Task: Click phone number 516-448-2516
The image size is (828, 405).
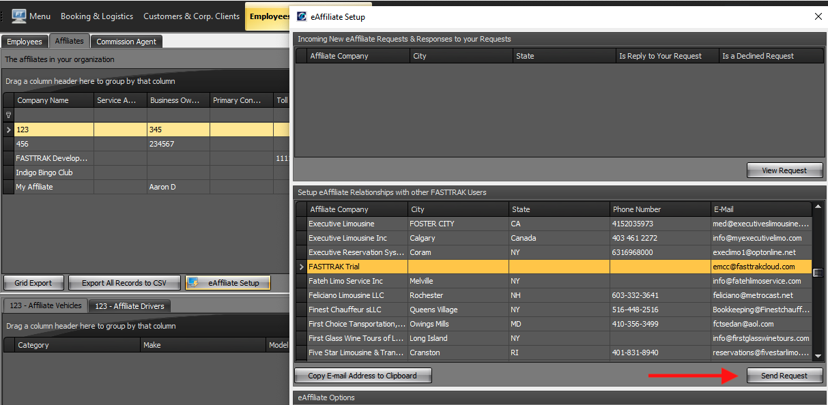Action: click(x=660, y=310)
